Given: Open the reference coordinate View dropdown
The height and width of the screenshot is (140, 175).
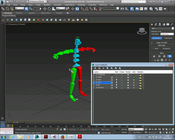Looking at the screenshot, I should pos(60,8).
